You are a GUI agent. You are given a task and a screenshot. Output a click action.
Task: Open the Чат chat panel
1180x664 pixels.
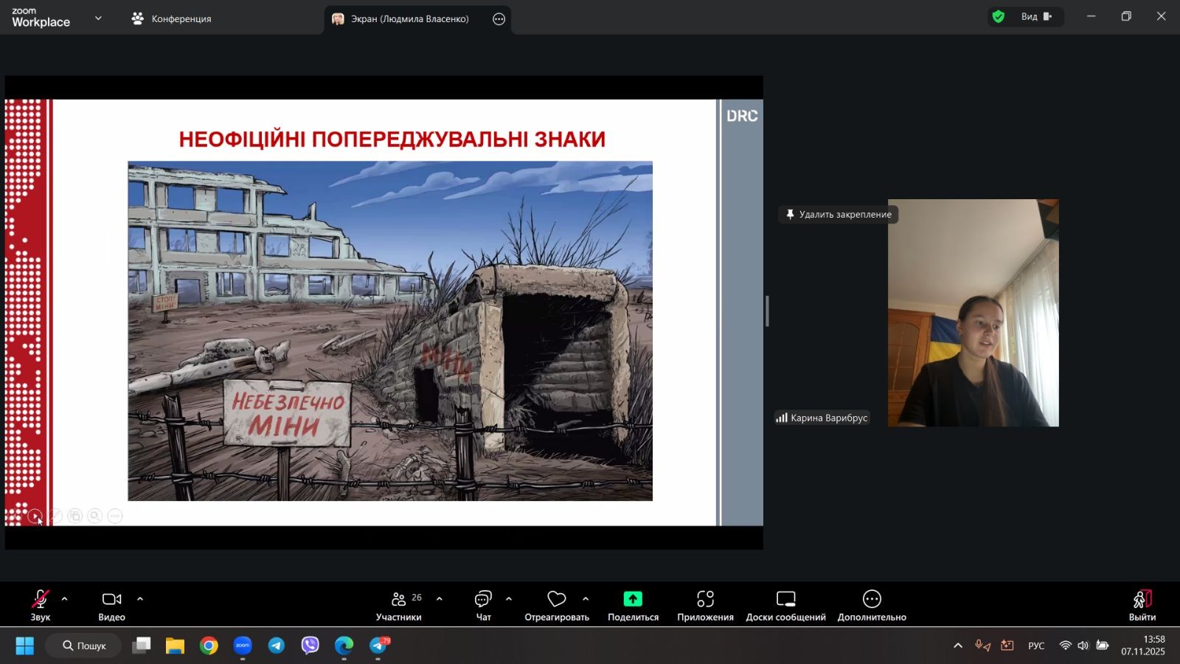coord(483,605)
